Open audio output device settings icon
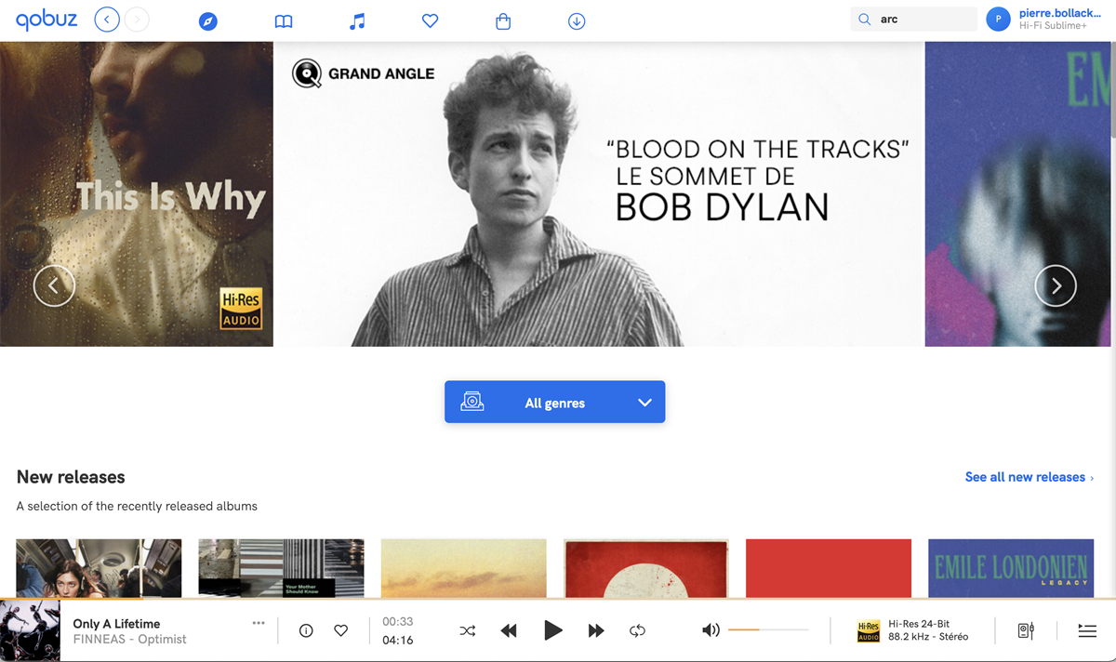Image resolution: width=1116 pixels, height=662 pixels. coord(1026,630)
